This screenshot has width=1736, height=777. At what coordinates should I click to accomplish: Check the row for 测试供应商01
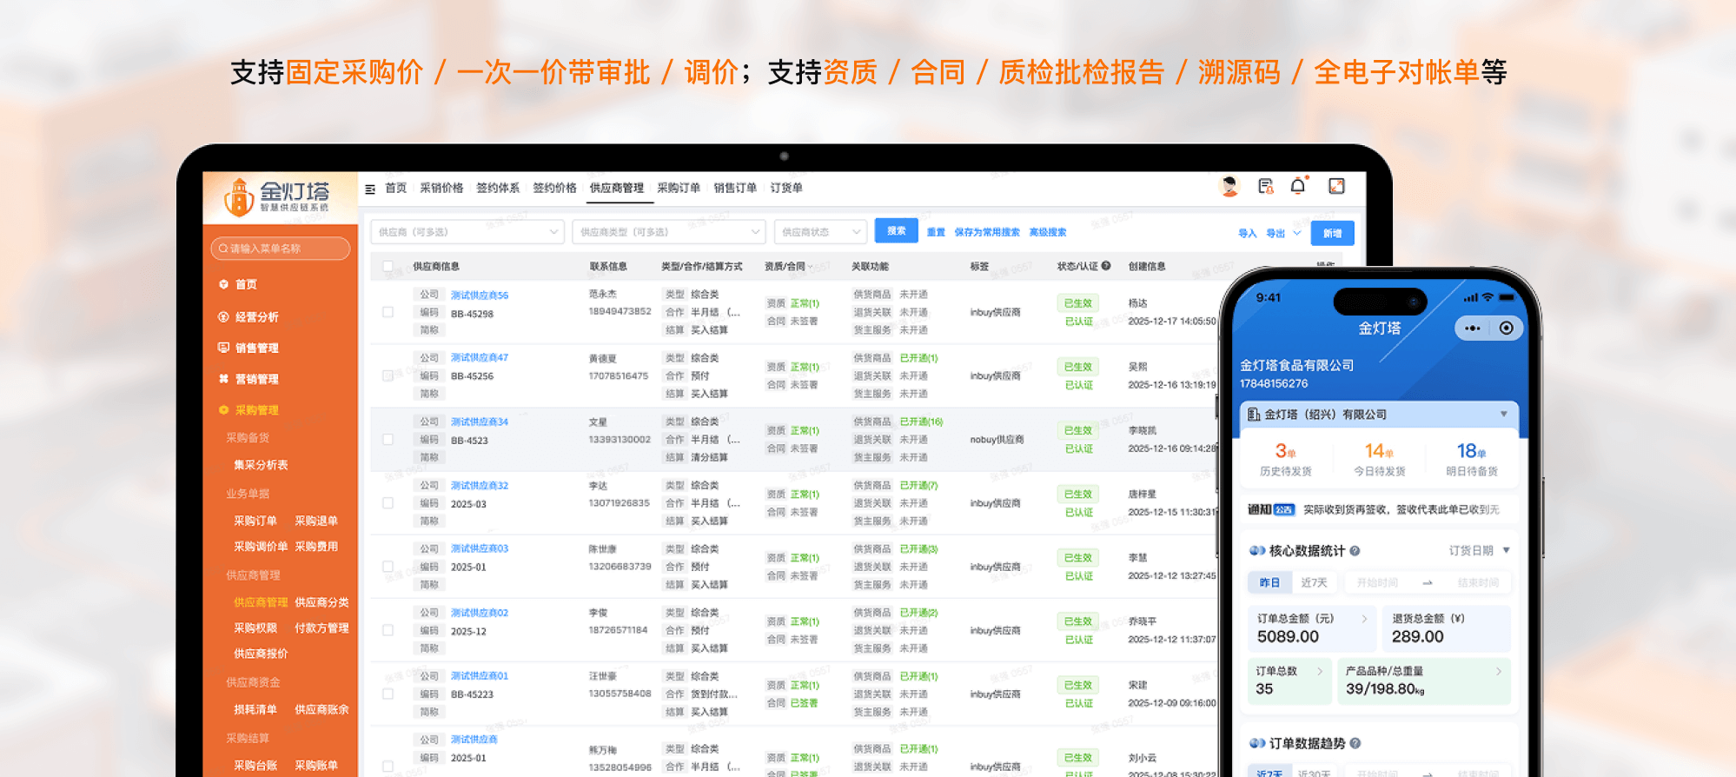point(388,694)
